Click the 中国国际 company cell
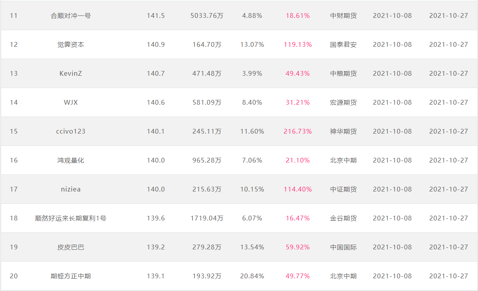 point(343,247)
